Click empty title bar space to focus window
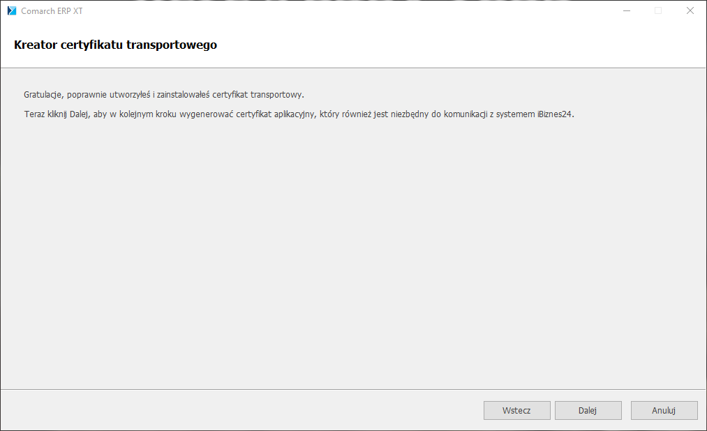 349,10
